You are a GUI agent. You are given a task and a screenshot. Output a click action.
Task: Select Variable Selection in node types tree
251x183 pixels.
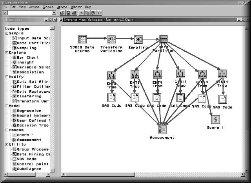[31, 67]
